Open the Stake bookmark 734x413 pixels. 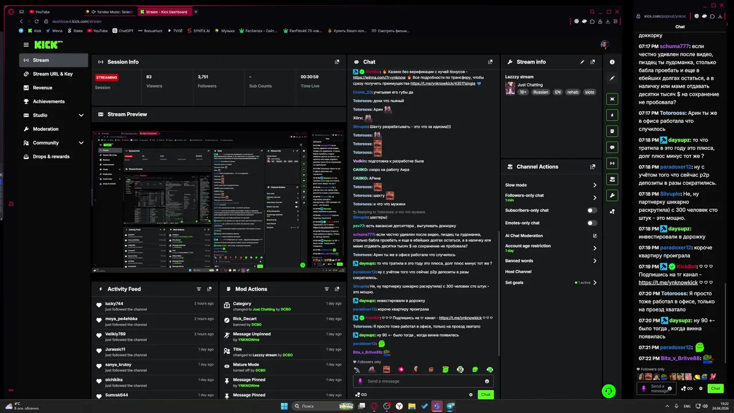75,31
